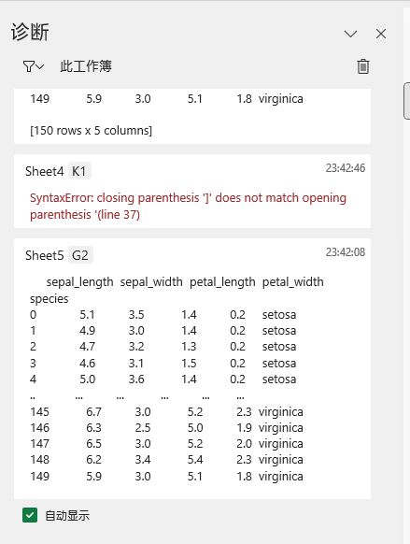410x544 pixels.
Task: Click the 自动显示 label text
Action: click(x=67, y=516)
